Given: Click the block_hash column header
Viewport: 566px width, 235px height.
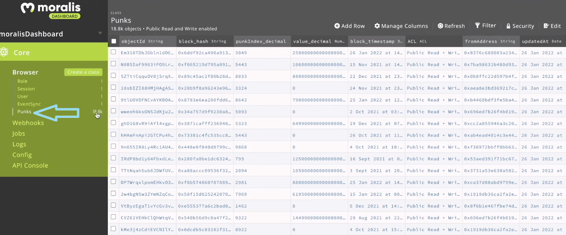Looking at the screenshot, I should tap(205, 41).
